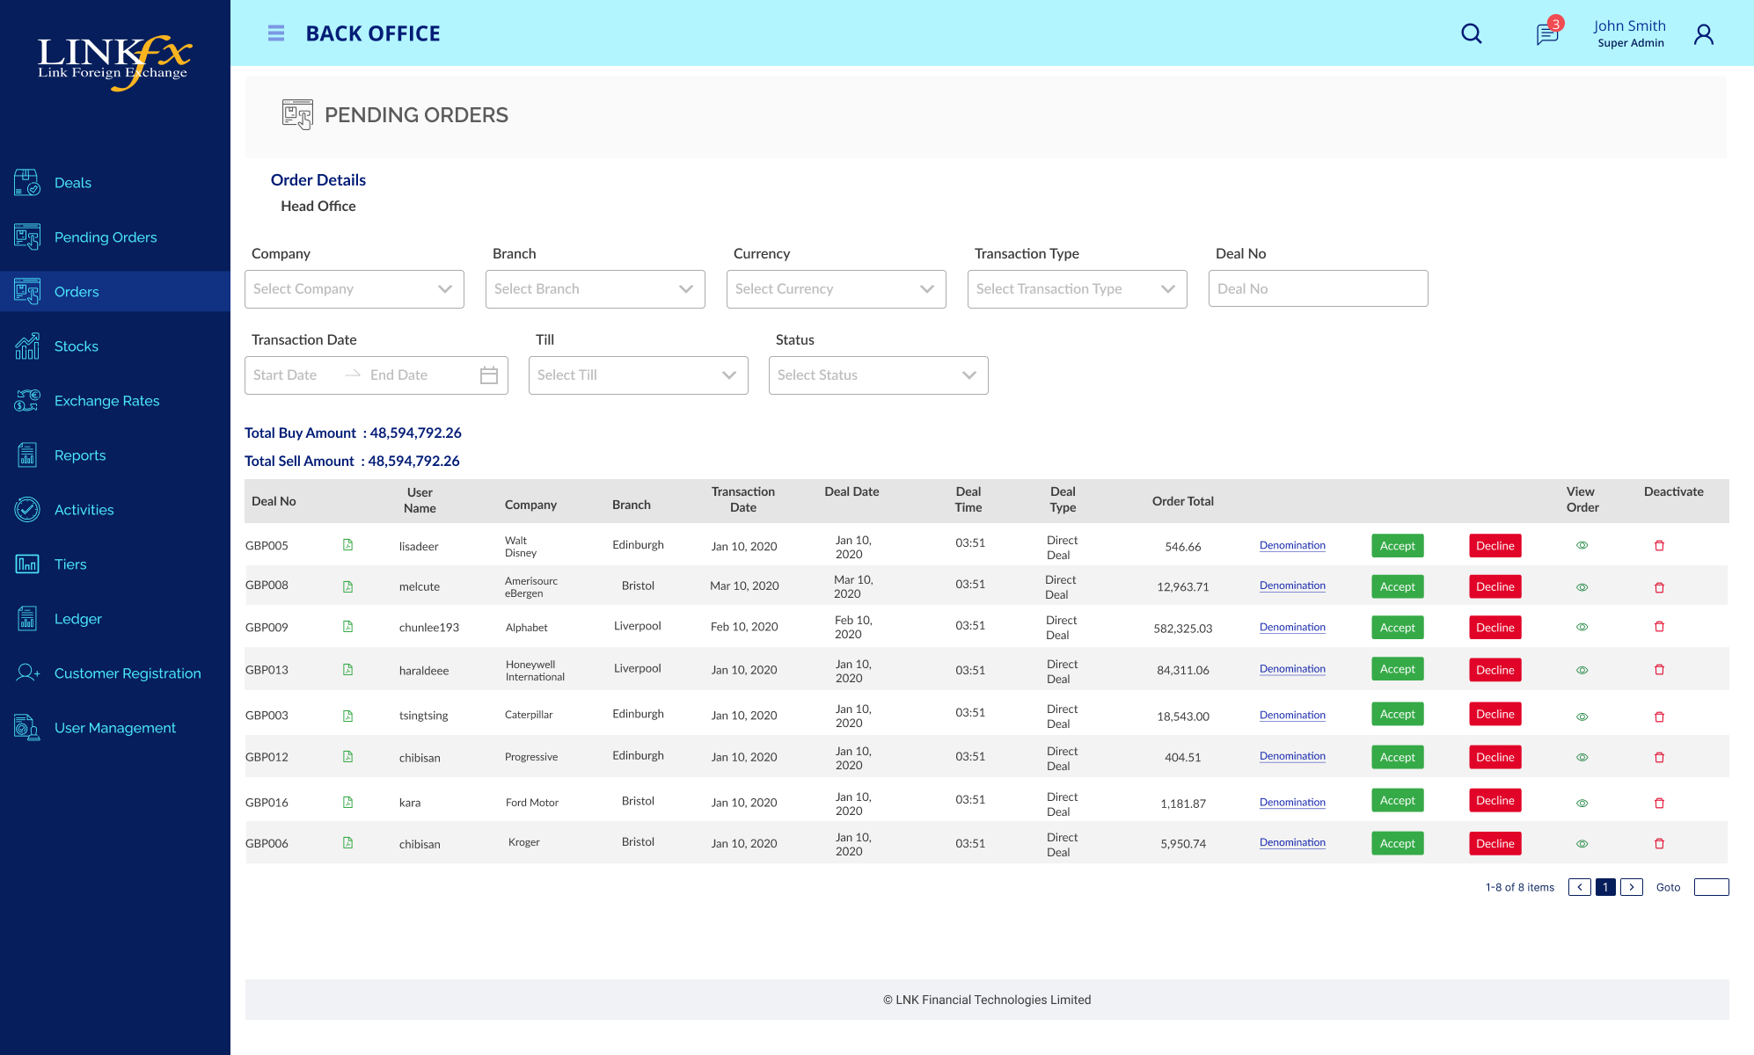Open document icon for GBP005
Viewport: 1754px width, 1055px height.
click(x=347, y=545)
